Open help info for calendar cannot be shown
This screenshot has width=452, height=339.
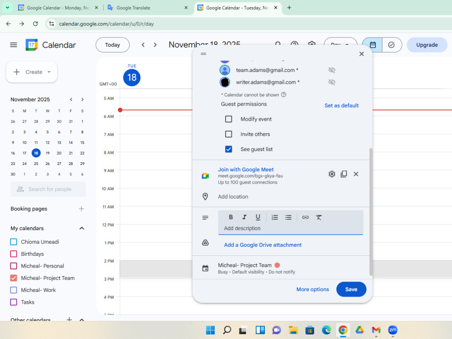click(284, 94)
